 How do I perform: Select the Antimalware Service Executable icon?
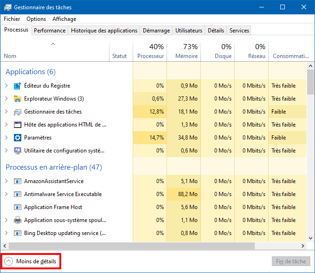point(18,194)
